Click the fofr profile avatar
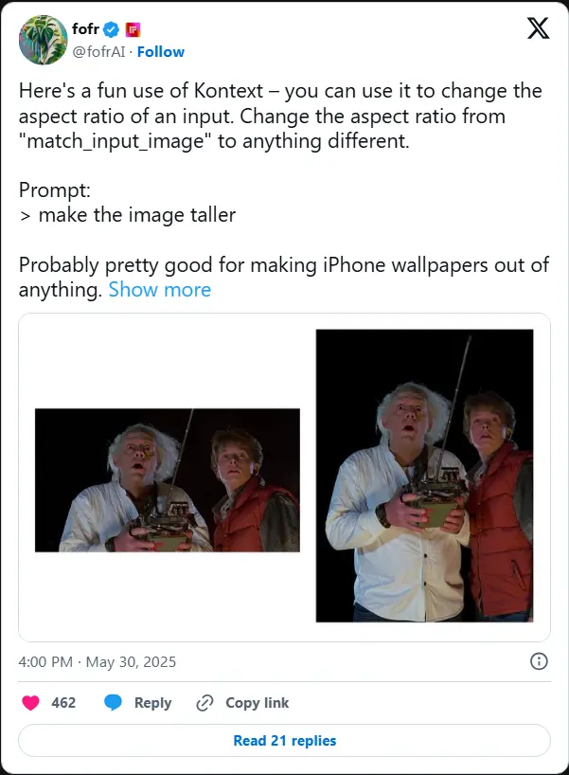 click(x=43, y=40)
